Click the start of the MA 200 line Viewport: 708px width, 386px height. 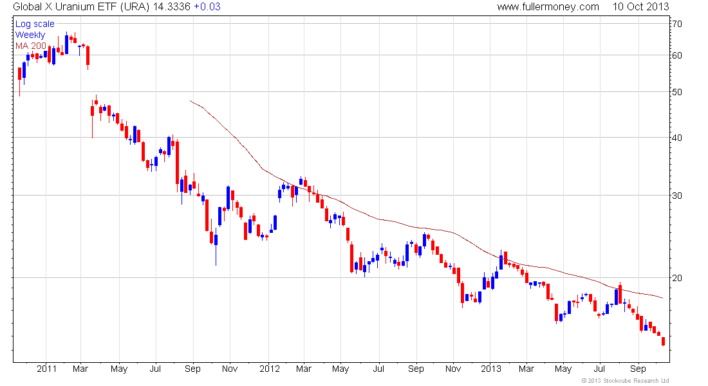click(x=191, y=100)
